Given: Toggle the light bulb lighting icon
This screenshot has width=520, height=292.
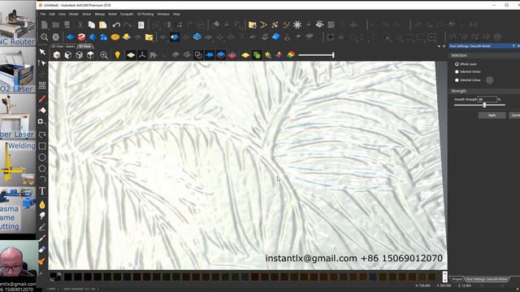Looking at the screenshot, I should [117, 55].
